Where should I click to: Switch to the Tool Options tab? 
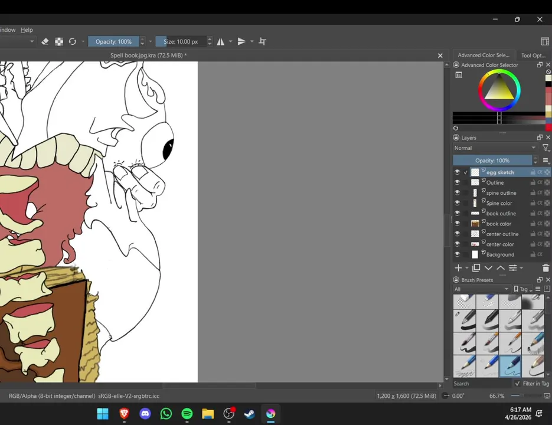coord(533,55)
